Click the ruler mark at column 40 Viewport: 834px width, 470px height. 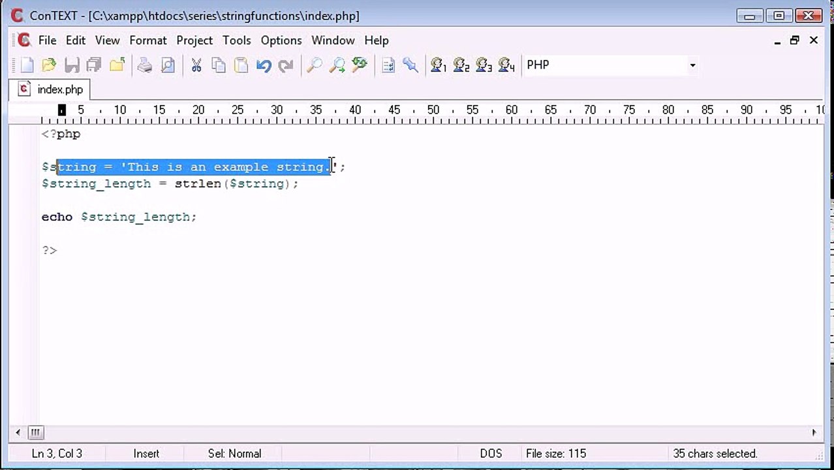[x=355, y=110]
